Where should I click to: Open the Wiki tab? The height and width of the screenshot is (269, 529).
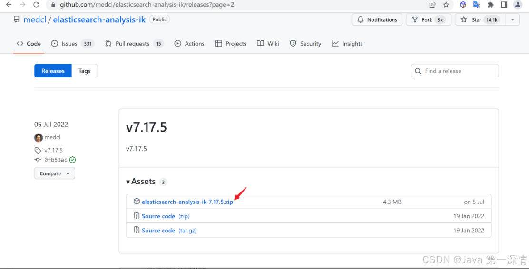268,43
